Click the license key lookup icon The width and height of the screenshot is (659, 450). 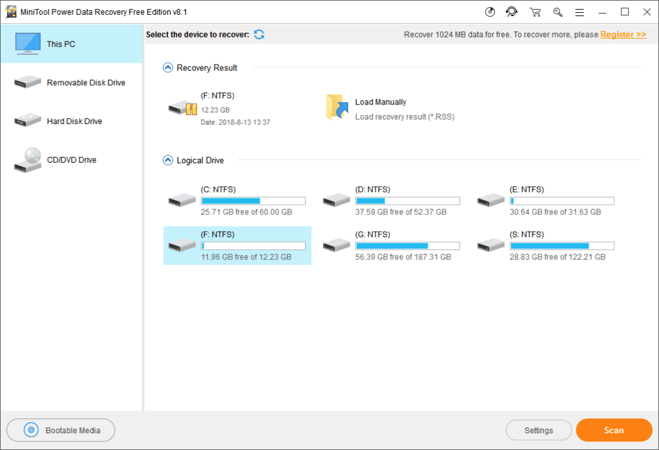pyautogui.click(x=557, y=12)
